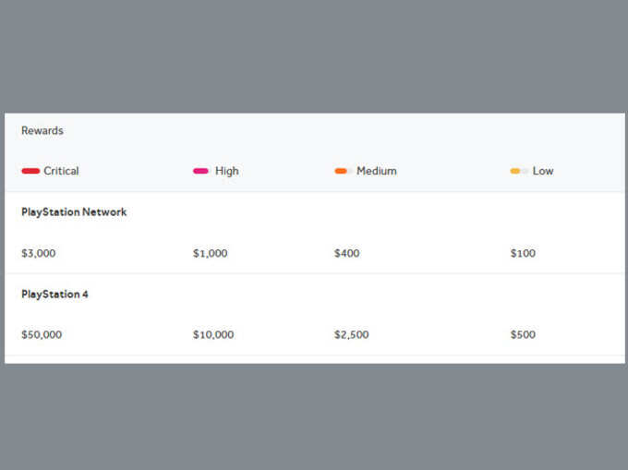
Task: Click the $10,000 high reward amount
Action: pos(213,334)
